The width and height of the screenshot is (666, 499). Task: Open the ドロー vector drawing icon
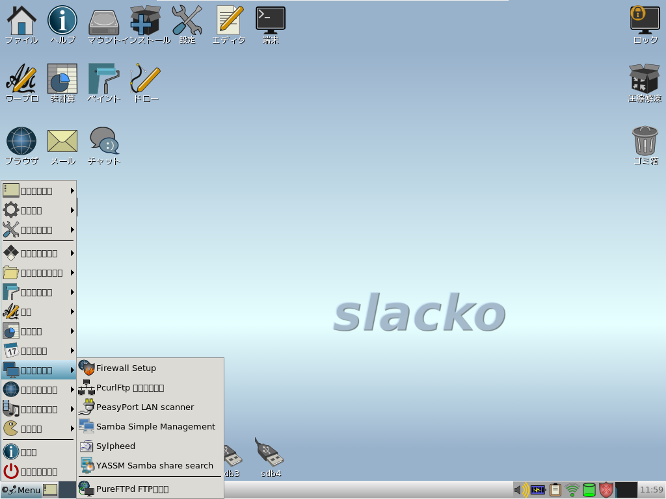145,83
